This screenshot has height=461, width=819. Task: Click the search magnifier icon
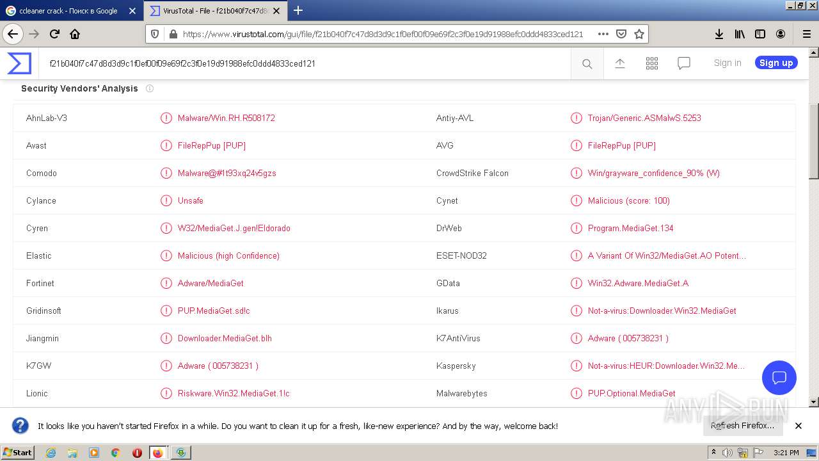587,63
